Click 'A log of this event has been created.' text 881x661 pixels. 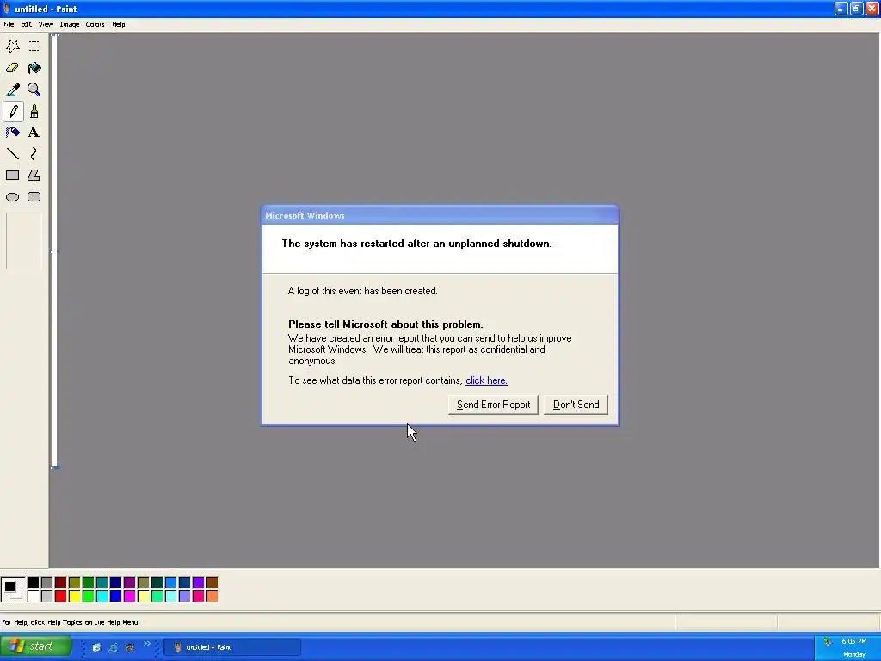(362, 291)
